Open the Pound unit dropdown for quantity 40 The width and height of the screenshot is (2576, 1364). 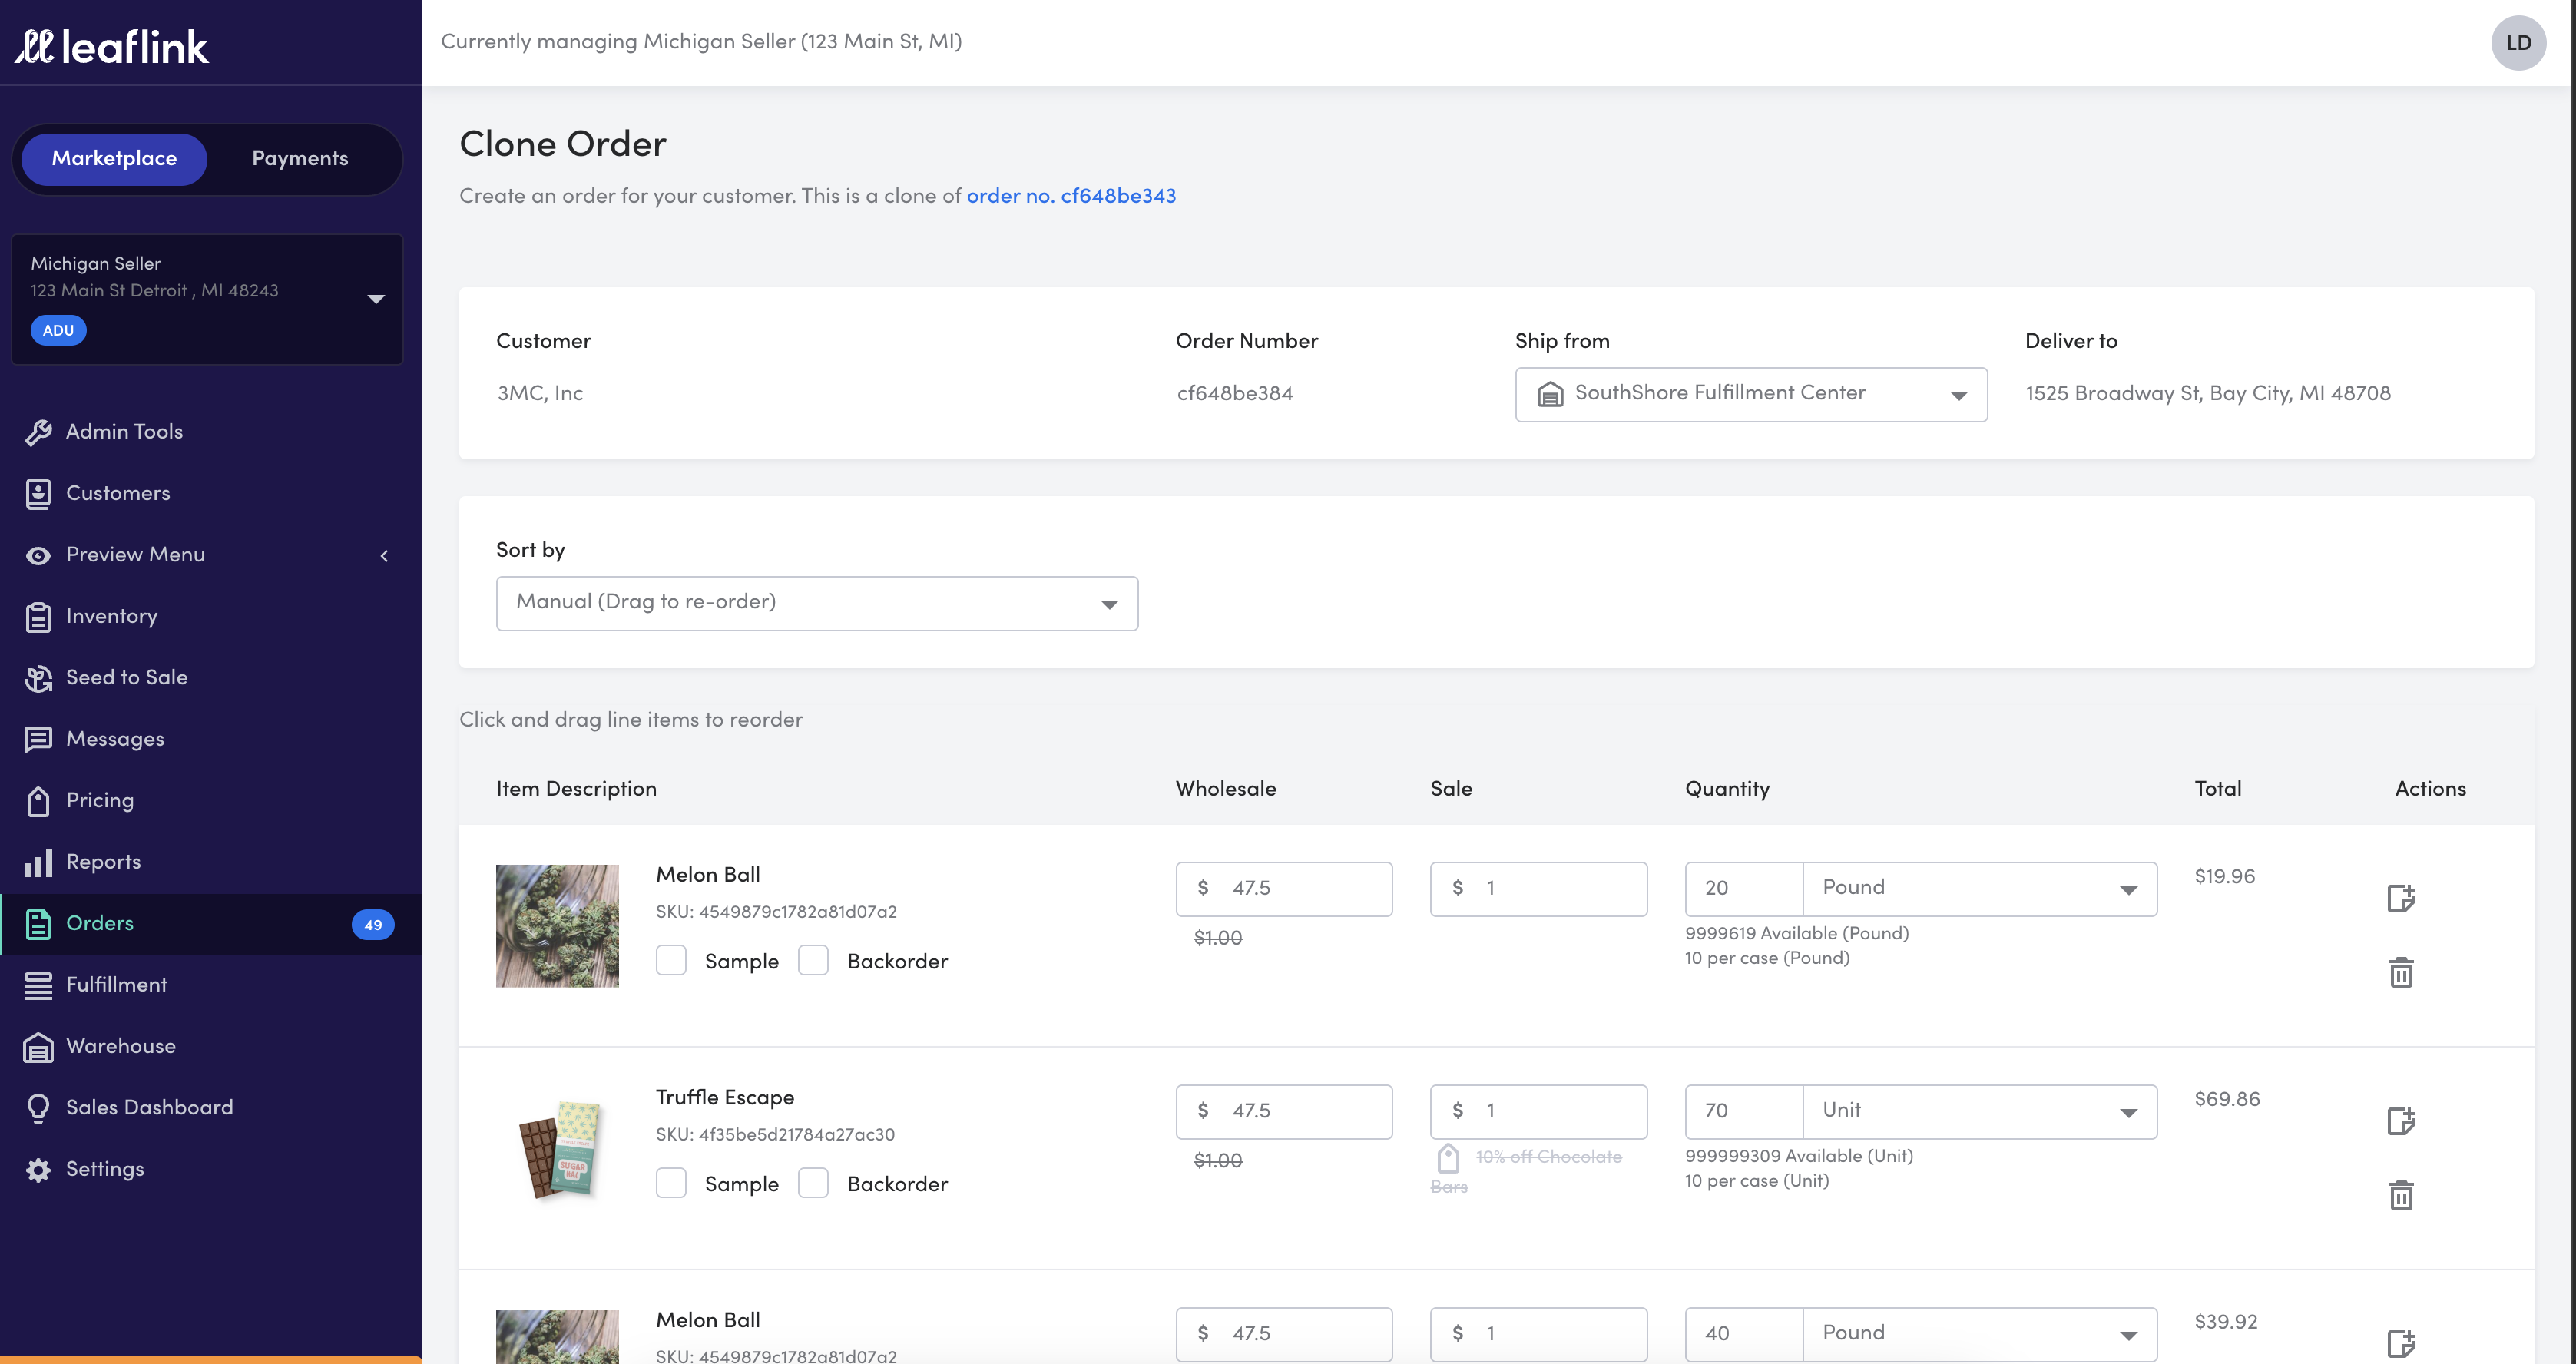1979,1334
